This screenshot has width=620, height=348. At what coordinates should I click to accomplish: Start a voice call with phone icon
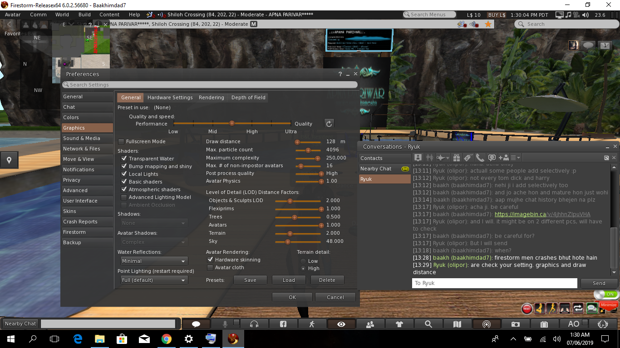[480, 157]
